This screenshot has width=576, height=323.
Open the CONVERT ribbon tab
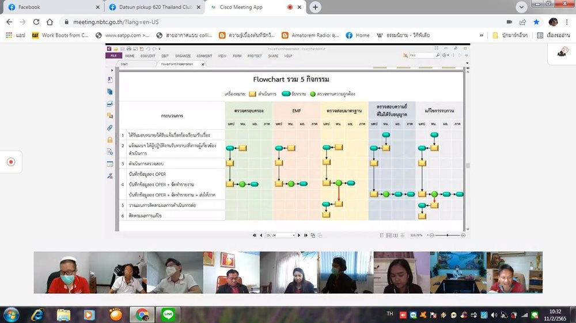coord(147,56)
